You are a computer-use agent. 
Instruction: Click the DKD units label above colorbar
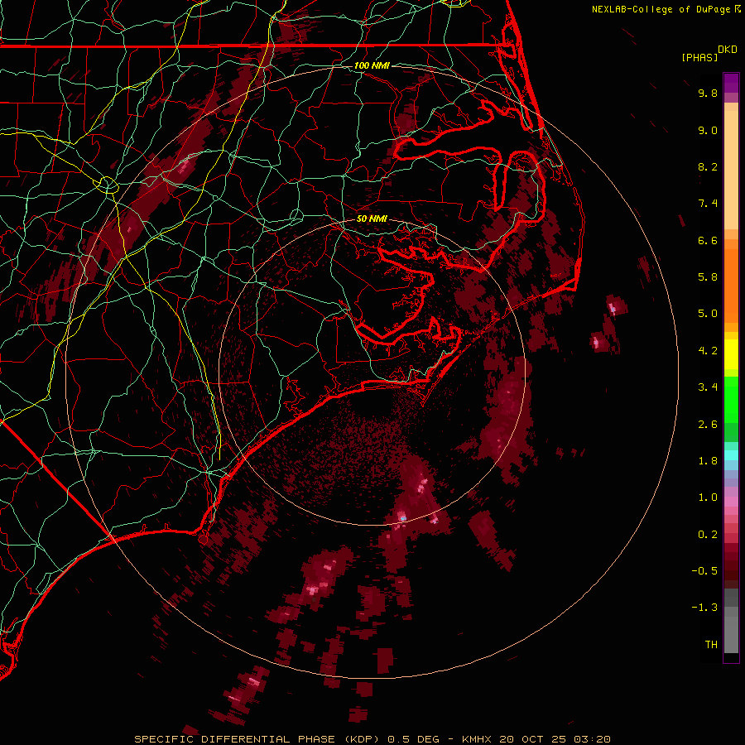[728, 50]
